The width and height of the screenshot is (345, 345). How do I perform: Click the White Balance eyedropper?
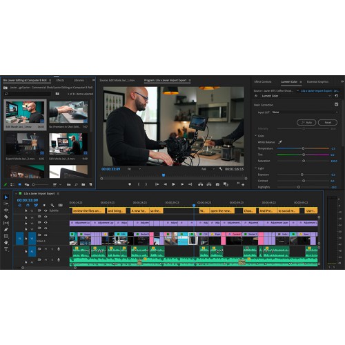[280, 142]
